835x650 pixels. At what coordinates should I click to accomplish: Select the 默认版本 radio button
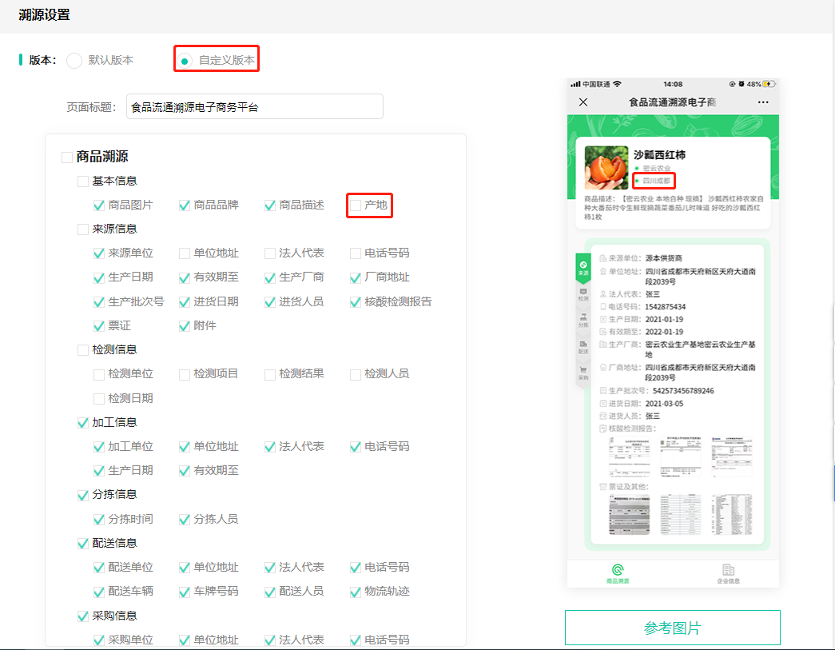point(73,59)
